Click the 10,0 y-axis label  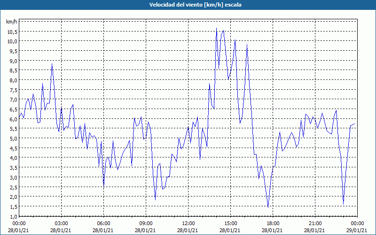coord(12,41)
